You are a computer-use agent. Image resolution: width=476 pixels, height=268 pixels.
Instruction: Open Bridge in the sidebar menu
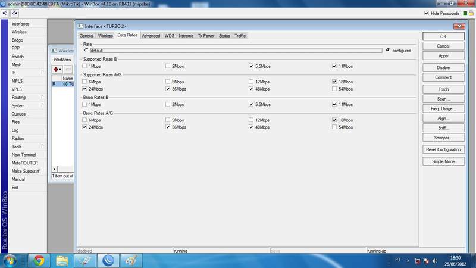[17, 40]
